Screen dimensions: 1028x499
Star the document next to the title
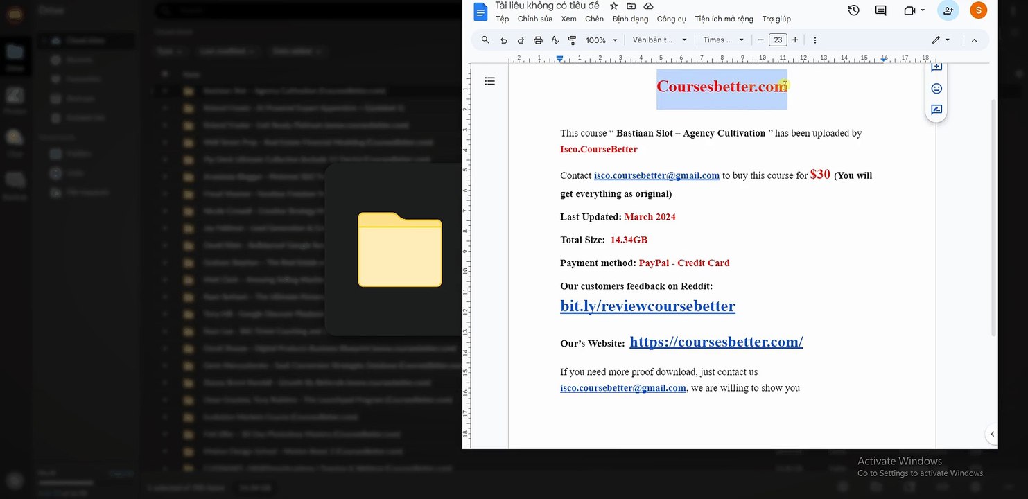point(613,6)
